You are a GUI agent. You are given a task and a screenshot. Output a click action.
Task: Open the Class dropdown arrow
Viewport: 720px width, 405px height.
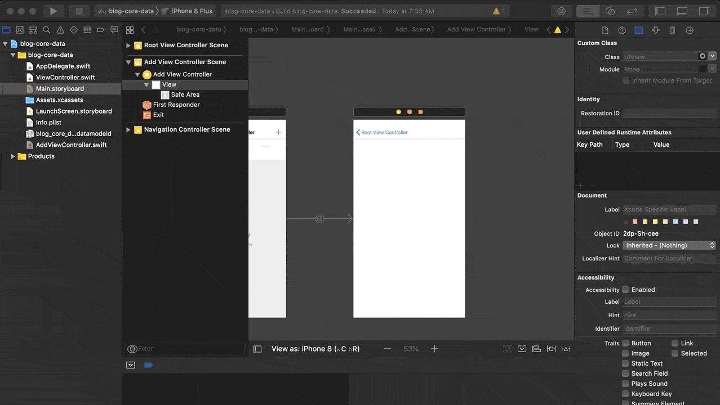(x=713, y=56)
